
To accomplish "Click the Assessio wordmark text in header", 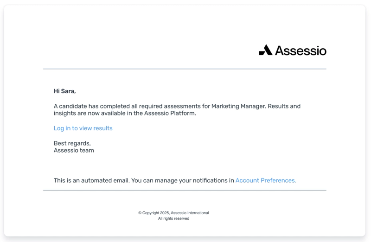I will tap(301, 51).
